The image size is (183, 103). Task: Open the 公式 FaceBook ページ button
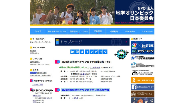click(x=142, y=87)
